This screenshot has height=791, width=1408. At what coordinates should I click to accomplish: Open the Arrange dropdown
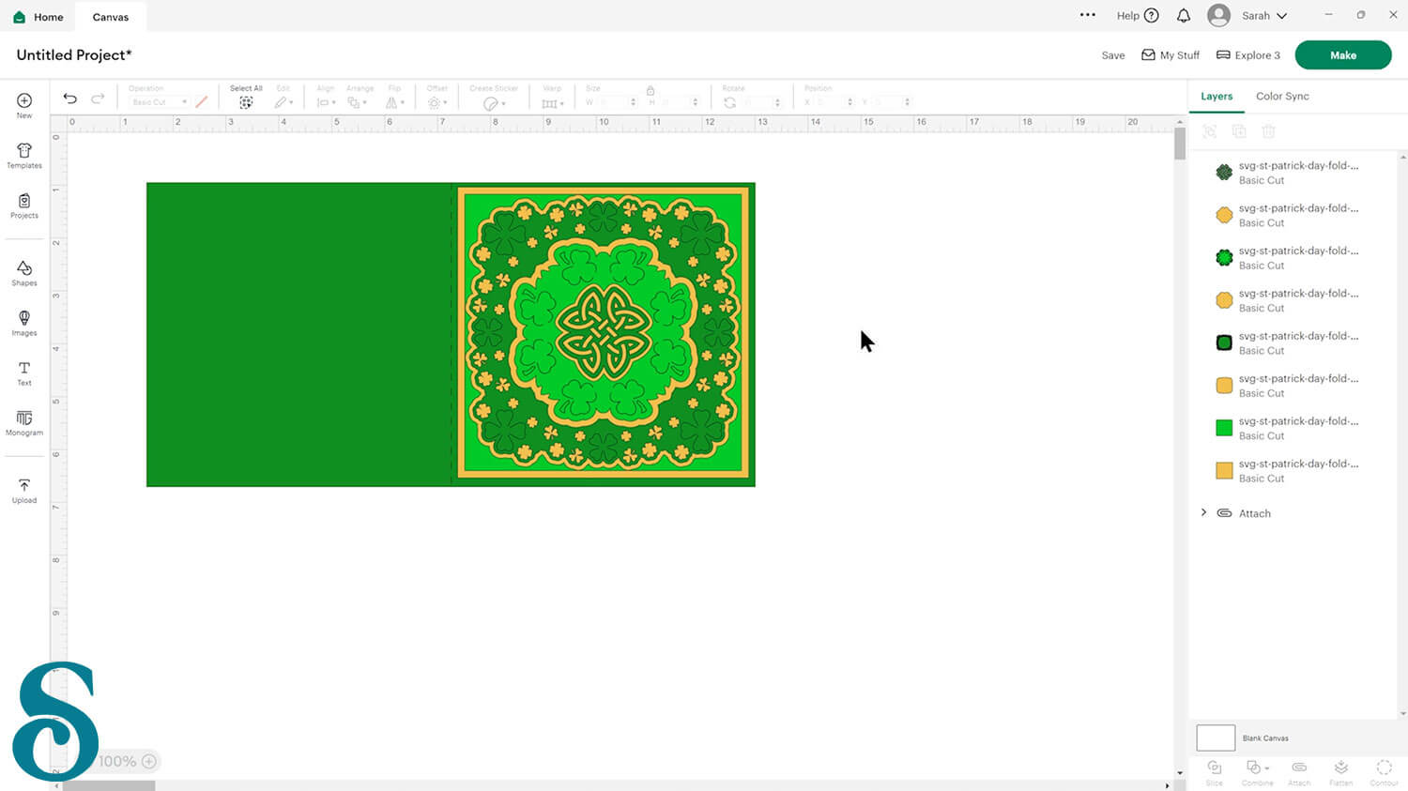357,102
